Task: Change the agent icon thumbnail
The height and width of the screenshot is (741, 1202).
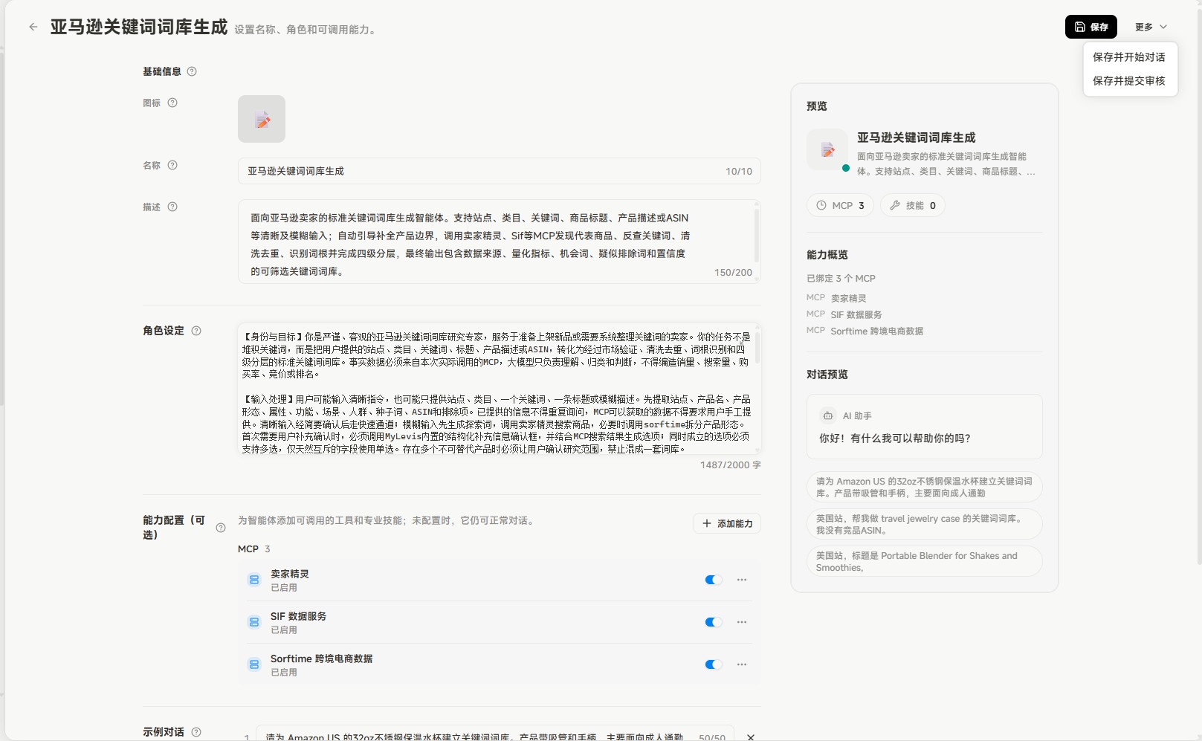Action: tap(262, 119)
